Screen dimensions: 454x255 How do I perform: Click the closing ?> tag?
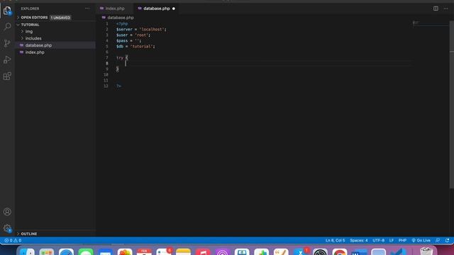[x=118, y=86]
